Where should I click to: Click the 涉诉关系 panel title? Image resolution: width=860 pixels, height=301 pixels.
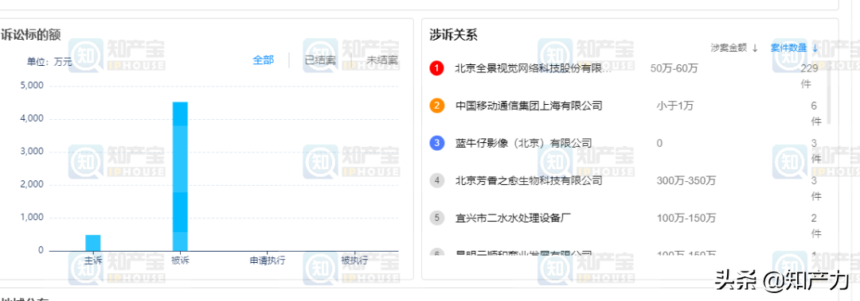(x=453, y=34)
